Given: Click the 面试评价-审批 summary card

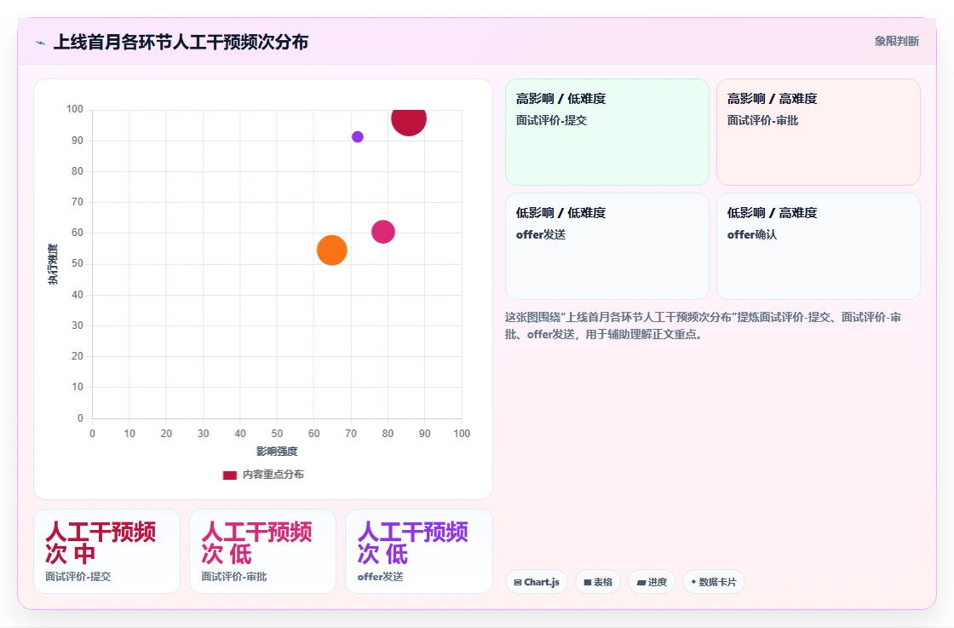Looking at the screenshot, I should [263, 551].
